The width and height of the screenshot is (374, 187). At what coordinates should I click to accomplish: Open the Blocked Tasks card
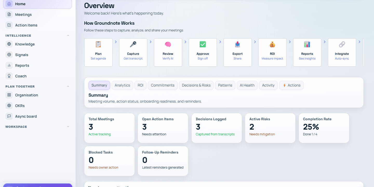(109, 161)
